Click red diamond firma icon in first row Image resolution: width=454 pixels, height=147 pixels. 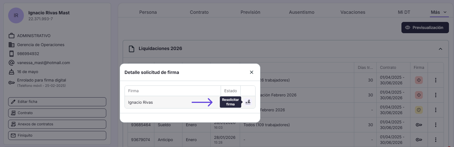419,80
